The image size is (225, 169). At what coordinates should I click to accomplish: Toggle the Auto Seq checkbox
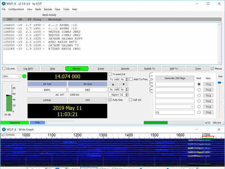point(110,100)
